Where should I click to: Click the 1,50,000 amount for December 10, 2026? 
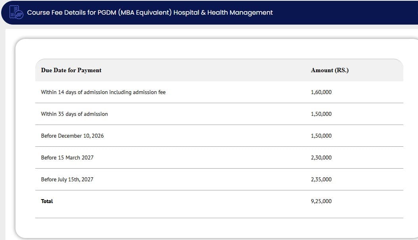coord(321,136)
